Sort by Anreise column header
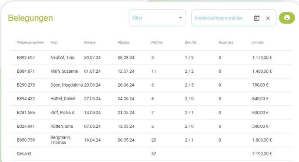This screenshot has width=299, height=162. pos(90,42)
